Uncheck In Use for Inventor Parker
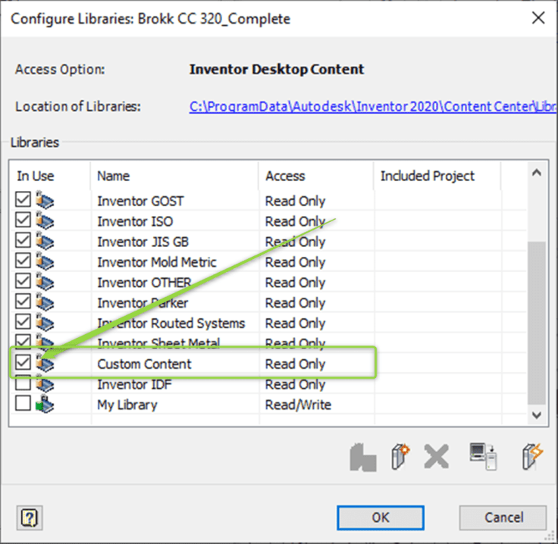This screenshot has width=558, height=544. 24,302
